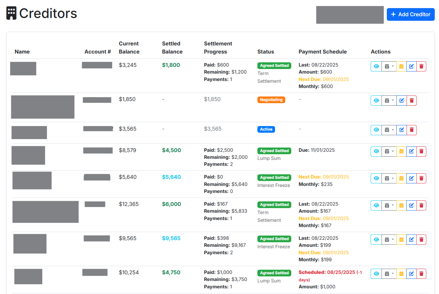Expand add-payment dropdown for $10,254 creditor
This screenshot has height=294, width=439.
pyautogui.click(x=389, y=274)
